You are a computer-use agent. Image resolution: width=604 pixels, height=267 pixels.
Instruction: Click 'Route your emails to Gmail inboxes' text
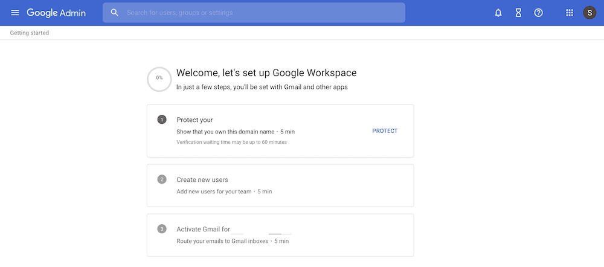click(222, 241)
